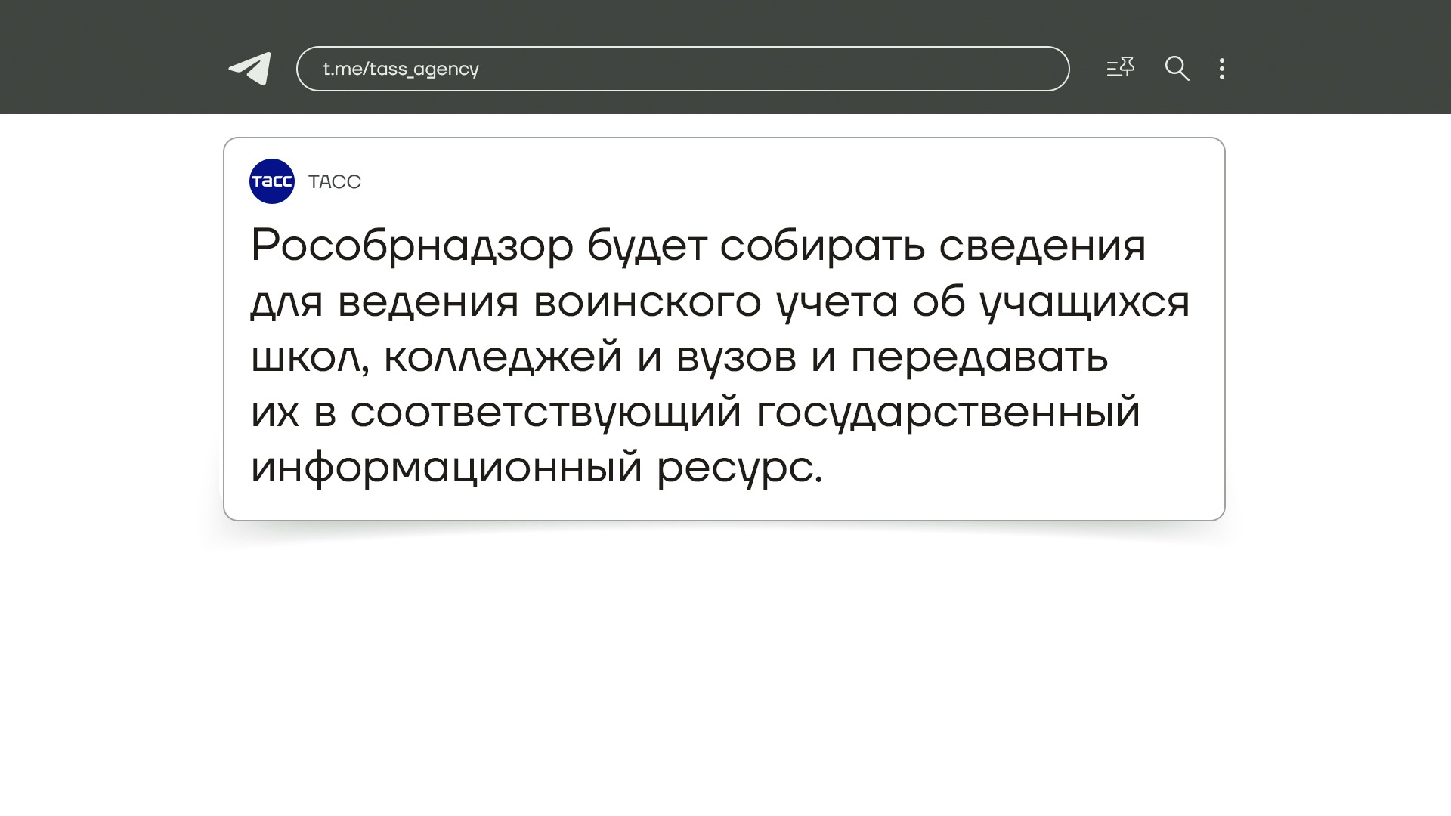Click the word учащихся in the post
The height and width of the screenshot is (816, 1451).
coord(1084,302)
